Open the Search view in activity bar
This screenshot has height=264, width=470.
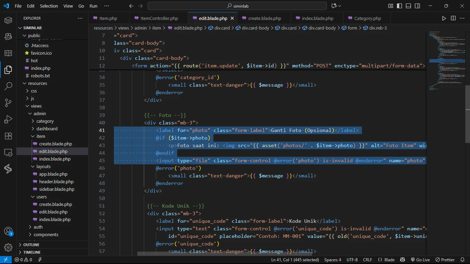(x=8, y=86)
